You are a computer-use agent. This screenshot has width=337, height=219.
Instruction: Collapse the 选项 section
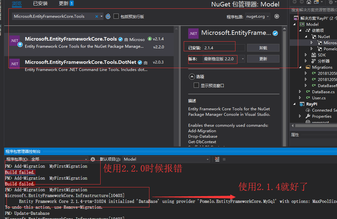[x=192, y=77]
